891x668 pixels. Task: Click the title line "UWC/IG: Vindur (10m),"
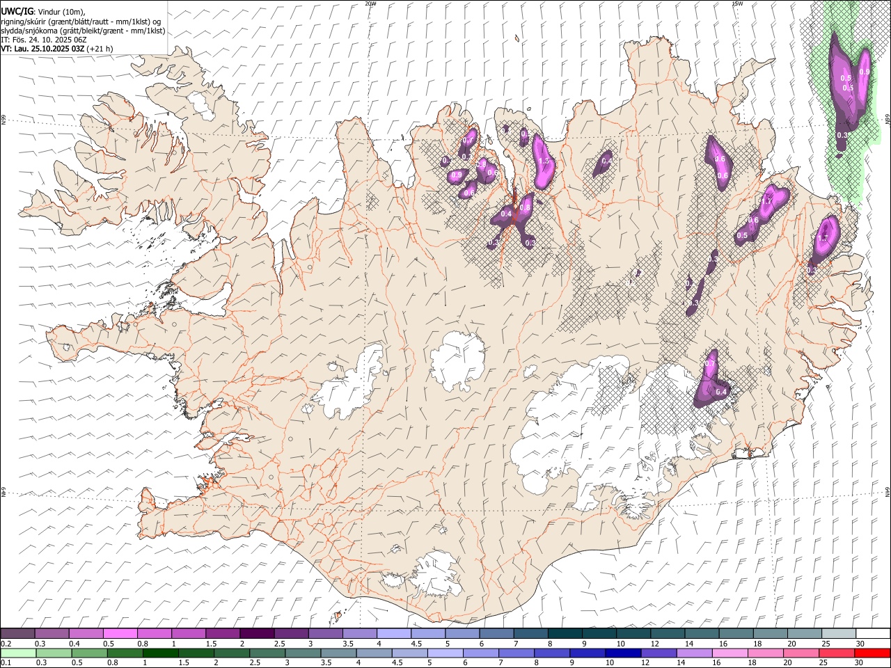click(x=42, y=12)
